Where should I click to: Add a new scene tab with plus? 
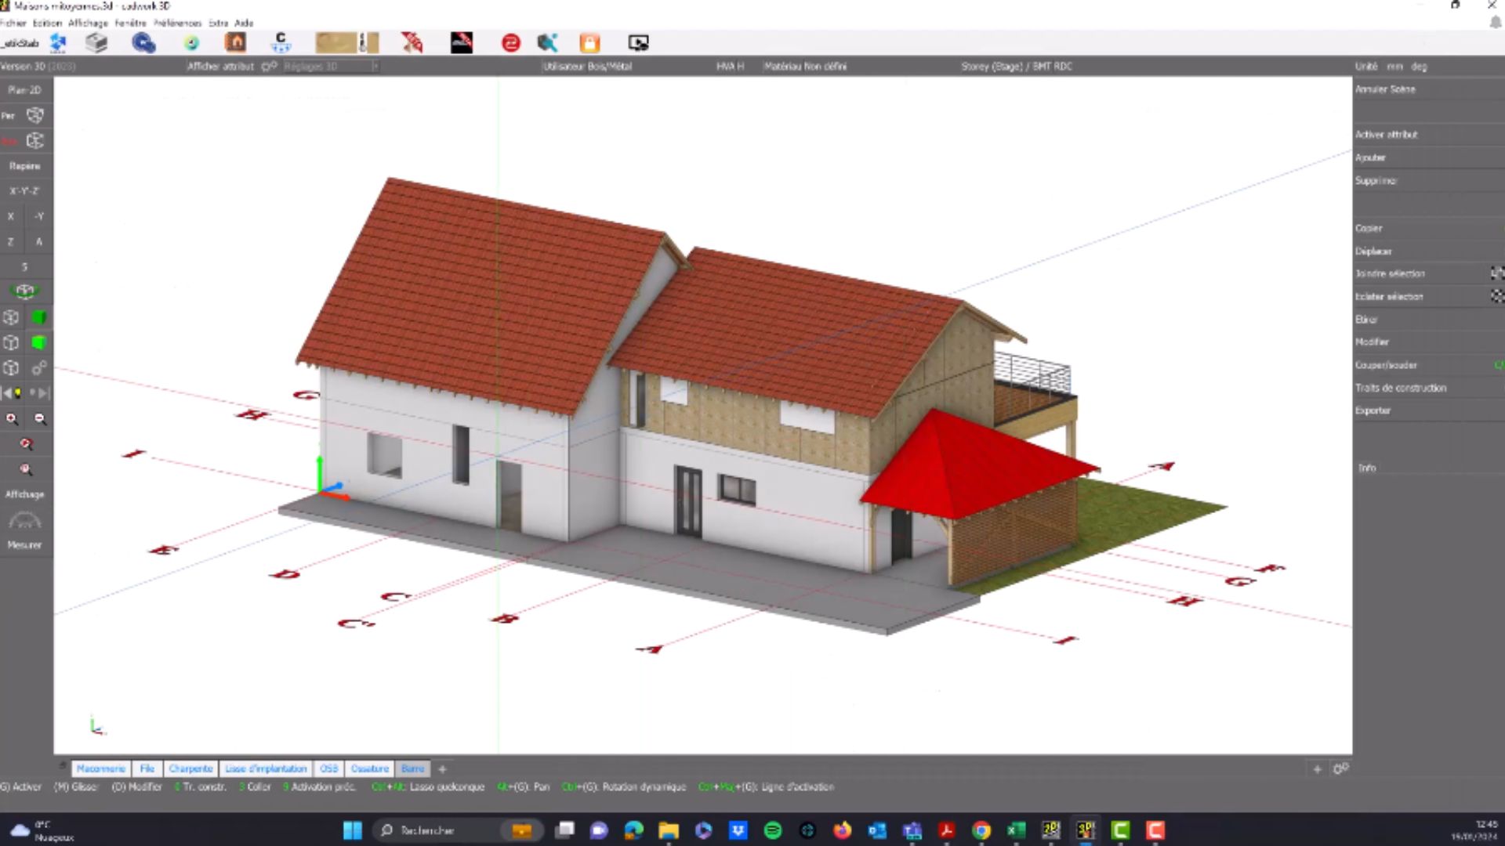tap(442, 769)
